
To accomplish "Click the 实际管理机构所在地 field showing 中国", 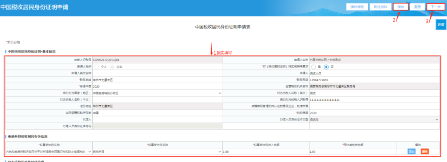I will (157, 113).
